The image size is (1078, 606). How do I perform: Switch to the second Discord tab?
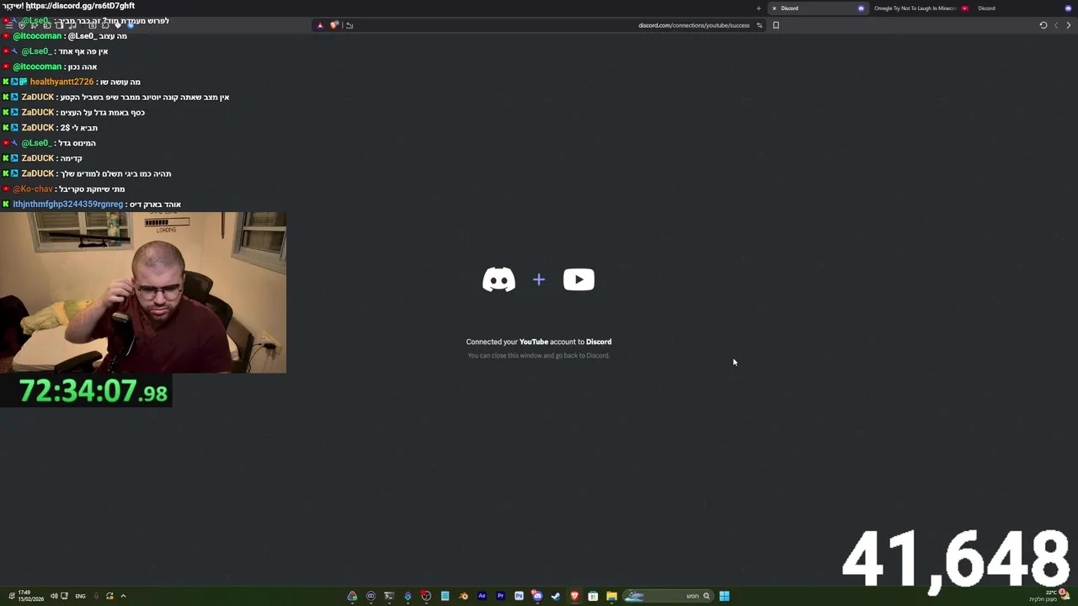pyautogui.click(x=1023, y=8)
